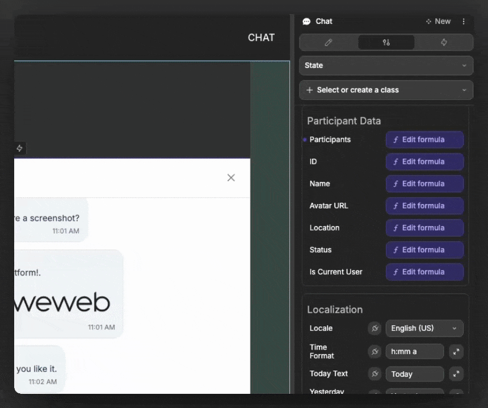Screen dimensions: 488x408
Task: Open the Locale English (US) dropdown
Action: pyautogui.click(x=424, y=329)
